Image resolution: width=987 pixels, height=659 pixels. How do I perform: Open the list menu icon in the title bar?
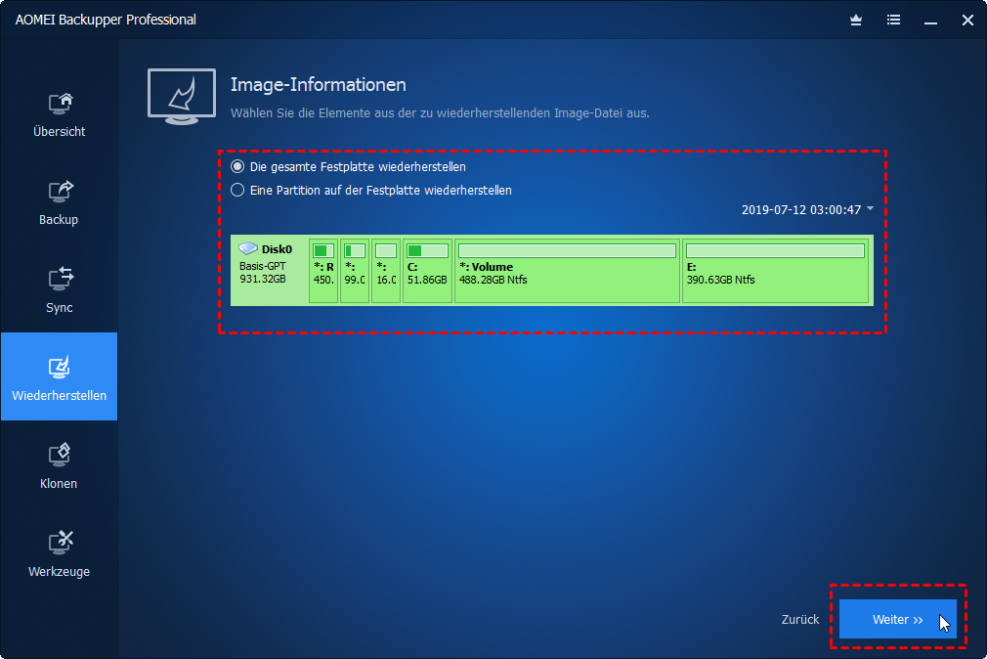pyautogui.click(x=893, y=21)
